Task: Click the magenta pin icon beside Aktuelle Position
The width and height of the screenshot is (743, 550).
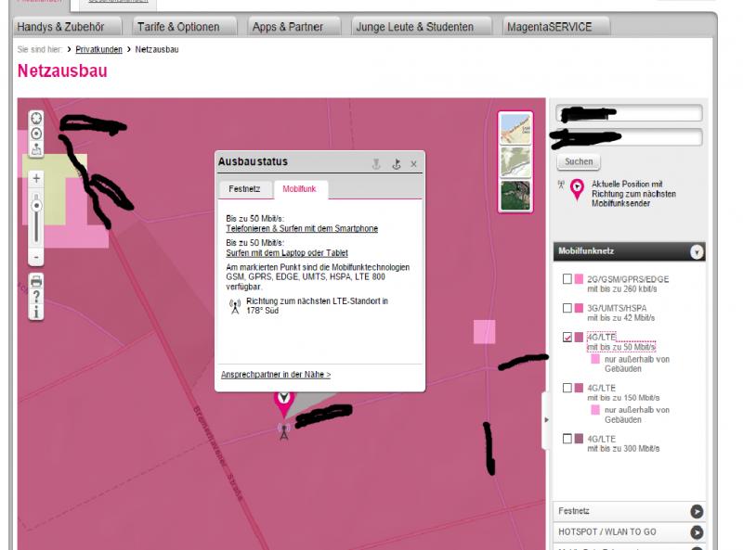Action: coord(577,190)
